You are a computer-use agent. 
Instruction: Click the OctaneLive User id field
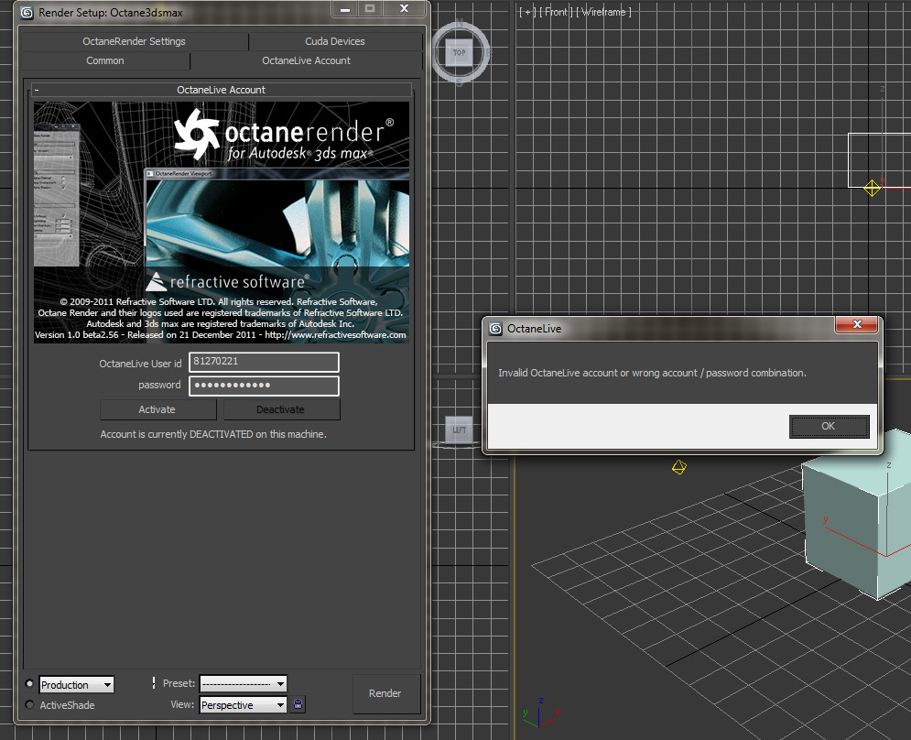point(264,362)
